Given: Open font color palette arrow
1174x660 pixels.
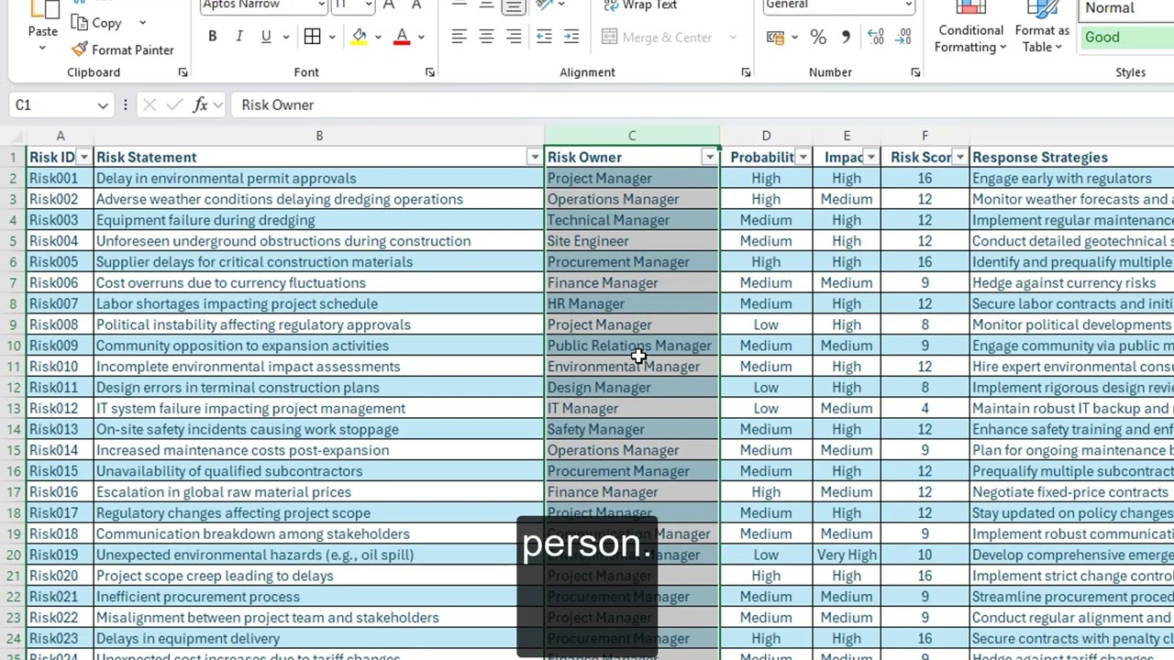Looking at the screenshot, I should (421, 37).
